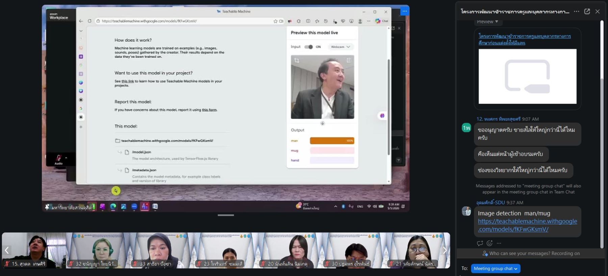This screenshot has width=608, height=276.
Task: Click sender name 'อุดมศักดิ์-SDU' in chat
Action: point(490,203)
